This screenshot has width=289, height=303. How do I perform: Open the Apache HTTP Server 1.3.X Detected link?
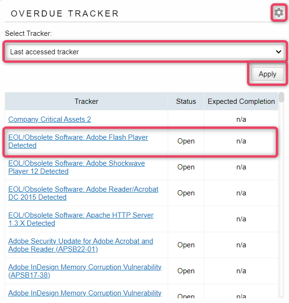coord(81,219)
